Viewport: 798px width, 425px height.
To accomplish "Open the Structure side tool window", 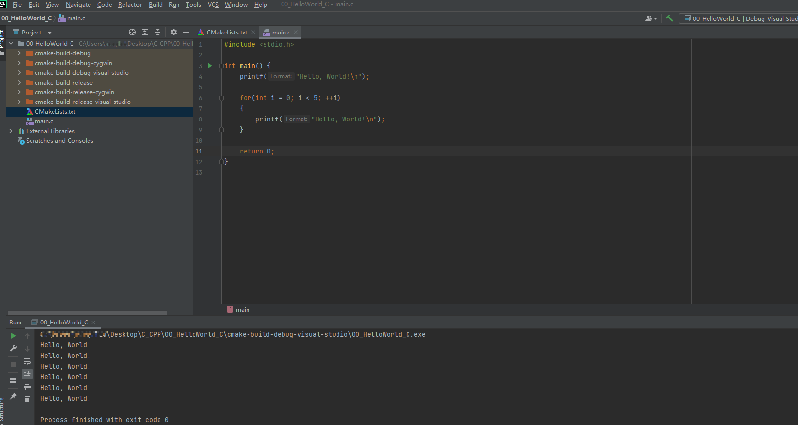I will [2, 410].
